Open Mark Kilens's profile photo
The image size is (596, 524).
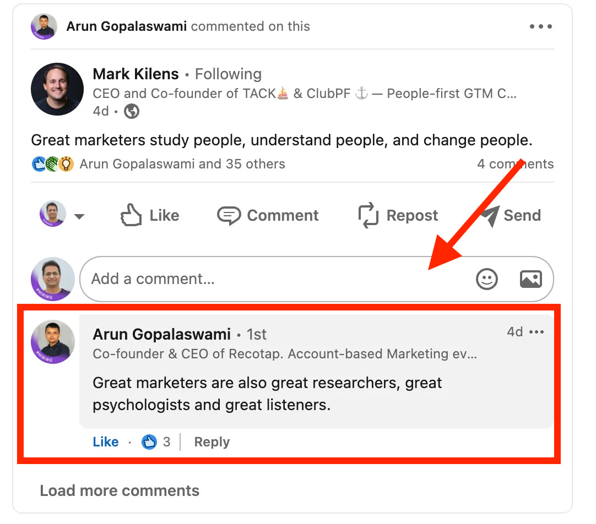pos(57,89)
